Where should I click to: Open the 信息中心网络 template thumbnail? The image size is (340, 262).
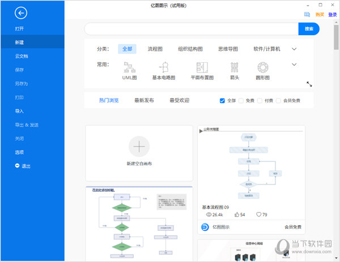(251, 250)
